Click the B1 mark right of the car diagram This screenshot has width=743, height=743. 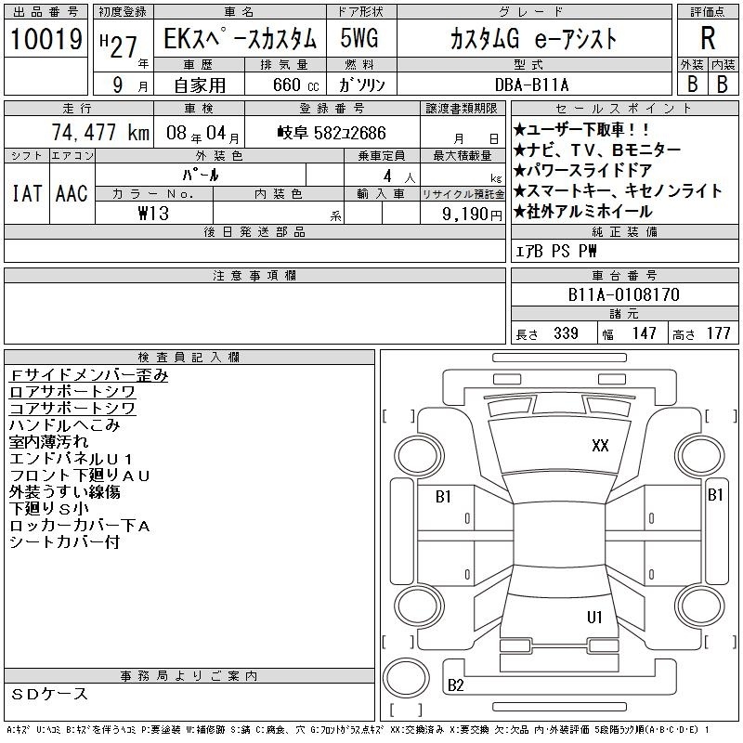coord(715,495)
